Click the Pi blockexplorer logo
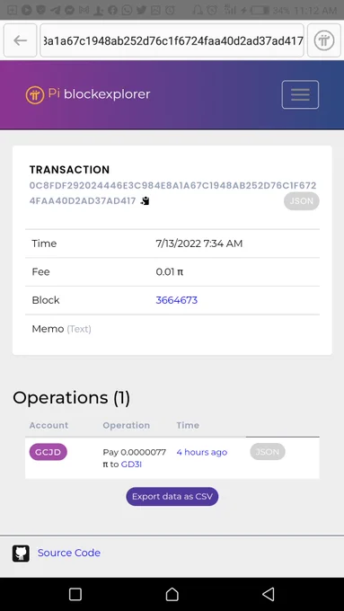The image size is (344, 611). 88,94
